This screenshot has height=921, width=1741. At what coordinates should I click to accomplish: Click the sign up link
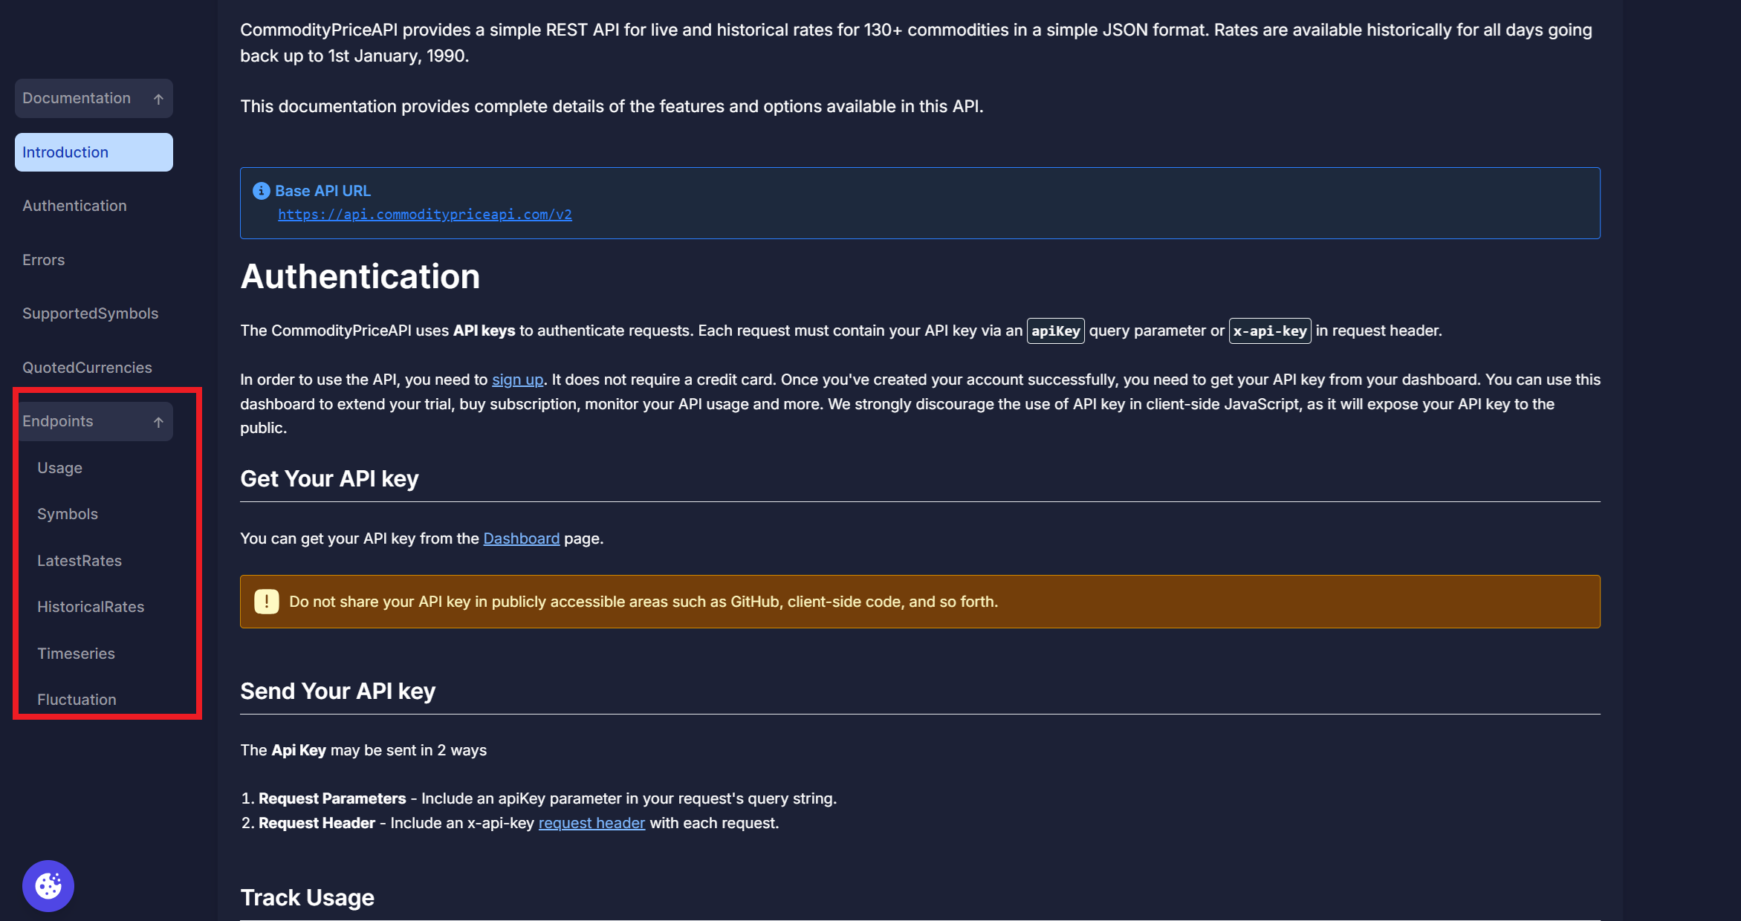pyautogui.click(x=517, y=380)
